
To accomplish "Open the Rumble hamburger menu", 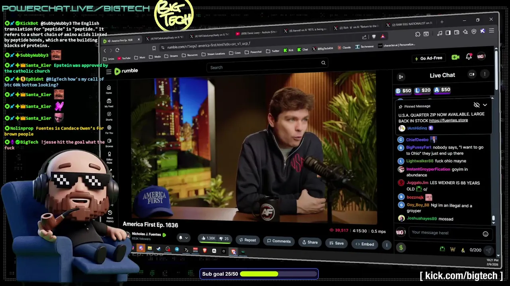I will pos(108,72).
